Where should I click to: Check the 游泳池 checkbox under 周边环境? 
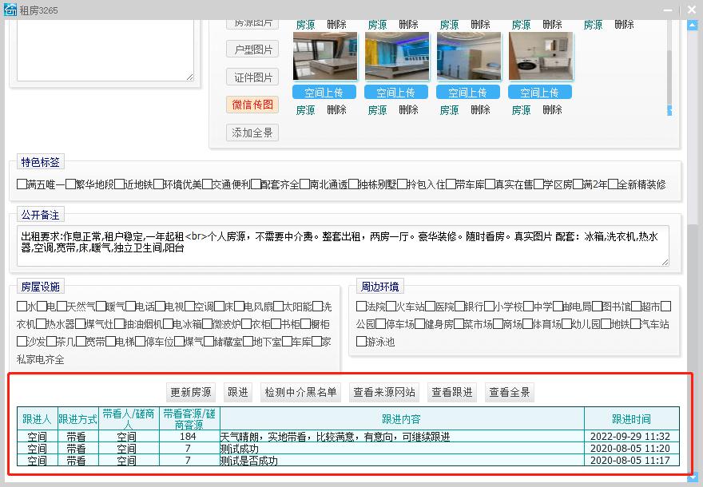pos(362,342)
